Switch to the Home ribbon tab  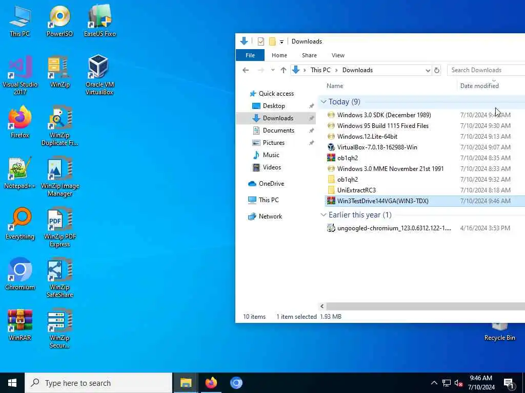point(279,55)
